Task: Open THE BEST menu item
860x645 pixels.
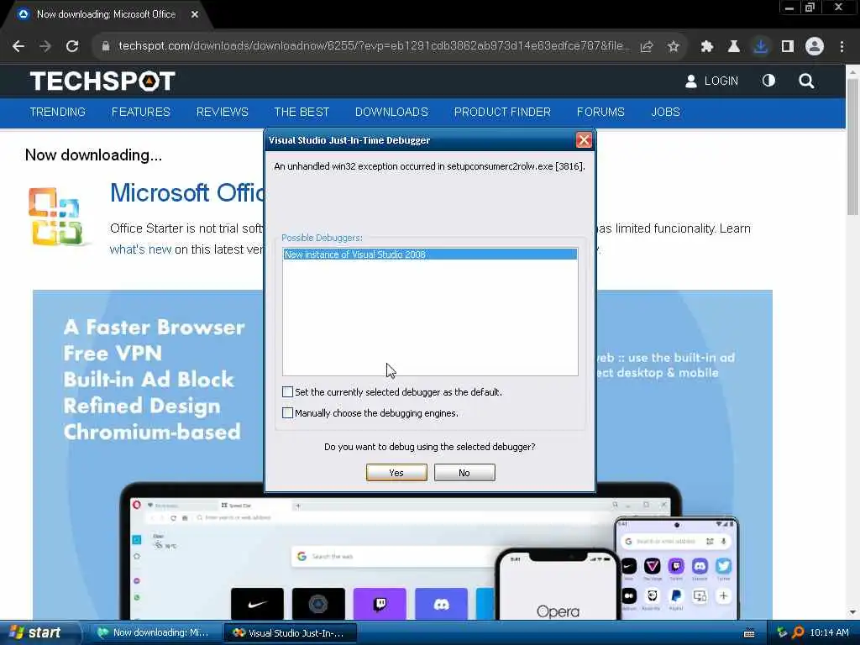Action: (302, 112)
